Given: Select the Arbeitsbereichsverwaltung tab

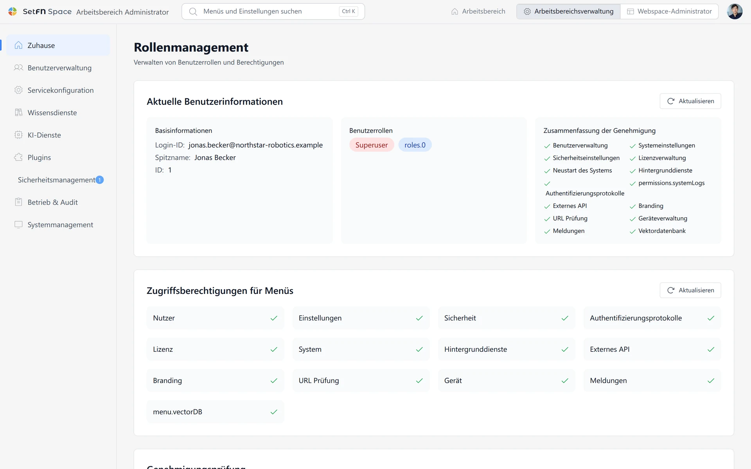Looking at the screenshot, I should click(568, 11).
